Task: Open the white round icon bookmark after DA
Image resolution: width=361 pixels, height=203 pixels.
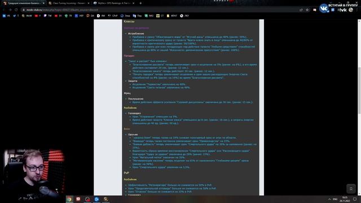Action: click(x=101, y=16)
